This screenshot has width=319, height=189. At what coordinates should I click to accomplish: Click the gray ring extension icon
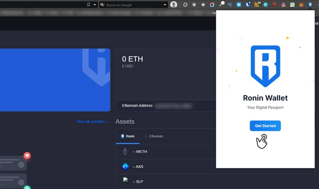pos(185,5)
